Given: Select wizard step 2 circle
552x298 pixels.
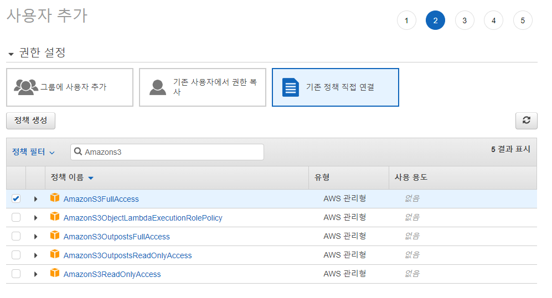Looking at the screenshot, I should tap(436, 20).
